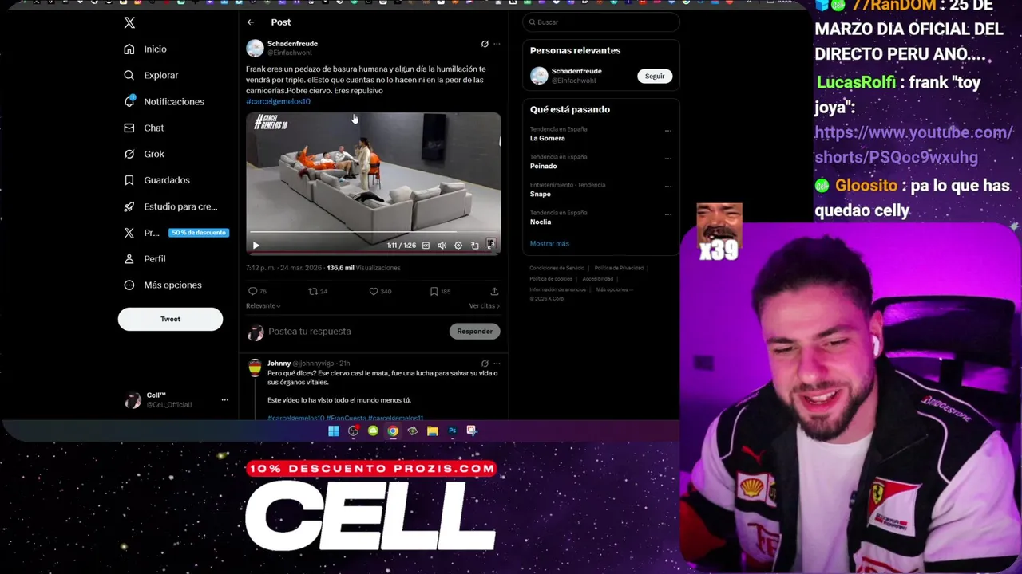The width and height of the screenshot is (1022, 574).
Task: Click the X logo in sidebar
Action: click(129, 23)
